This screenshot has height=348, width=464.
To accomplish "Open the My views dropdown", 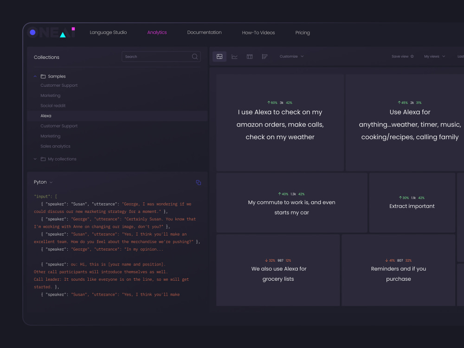I will [x=434, y=56].
